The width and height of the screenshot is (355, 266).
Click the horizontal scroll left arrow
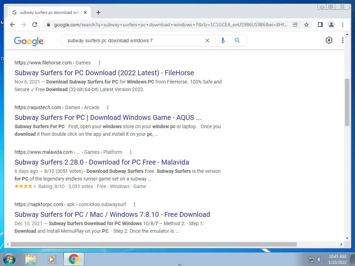point(8,244)
